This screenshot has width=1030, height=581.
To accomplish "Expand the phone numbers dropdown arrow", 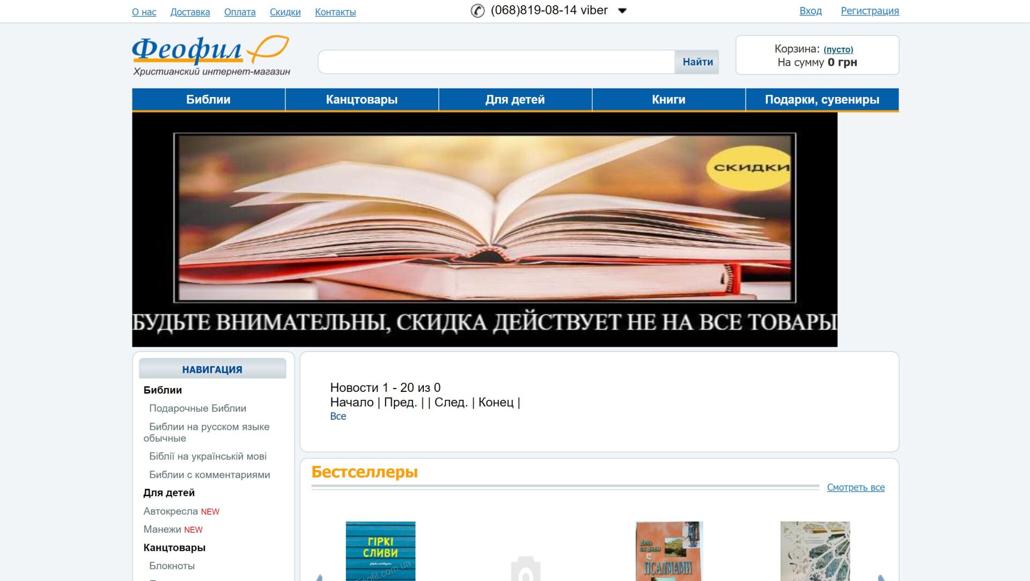I will click(622, 11).
